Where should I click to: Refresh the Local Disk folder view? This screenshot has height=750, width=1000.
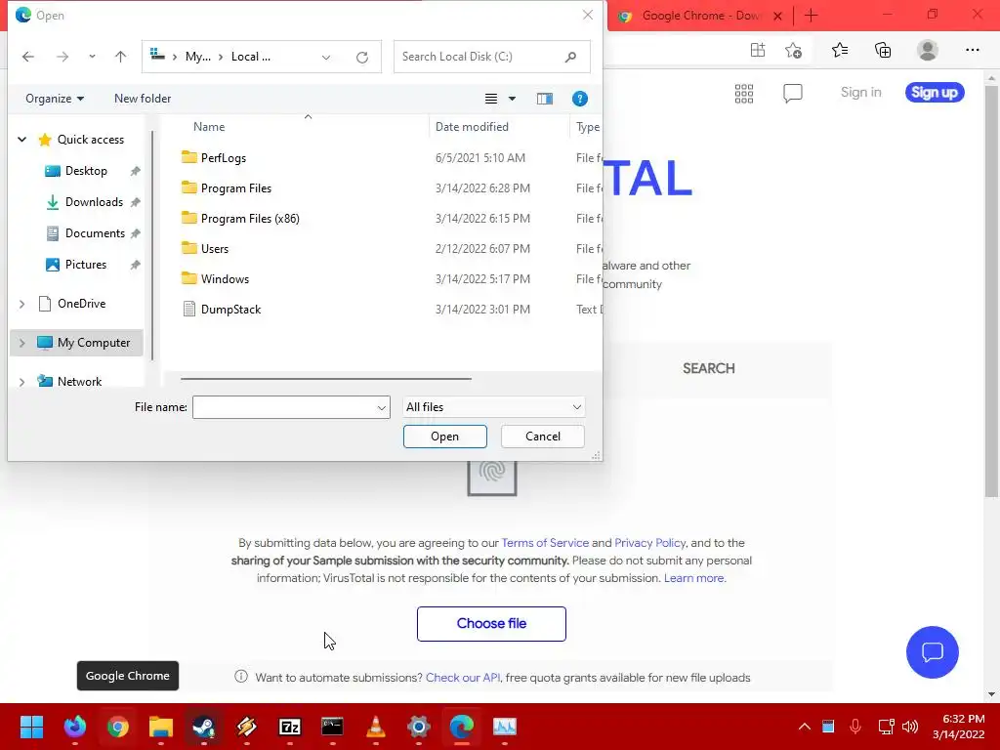(362, 57)
